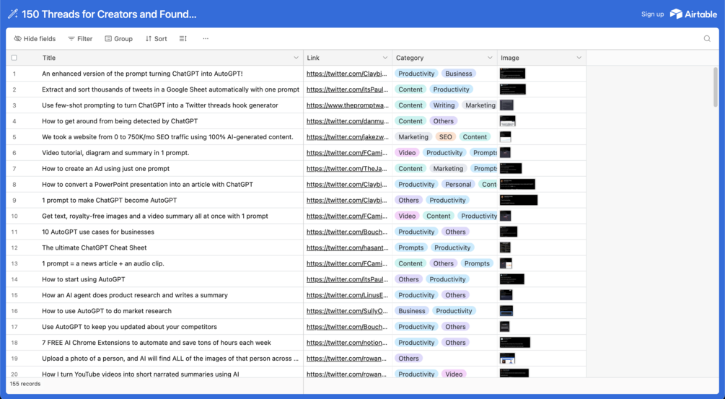Expand the Title column dropdown arrow
Image resolution: width=725 pixels, height=399 pixels.
(x=296, y=58)
